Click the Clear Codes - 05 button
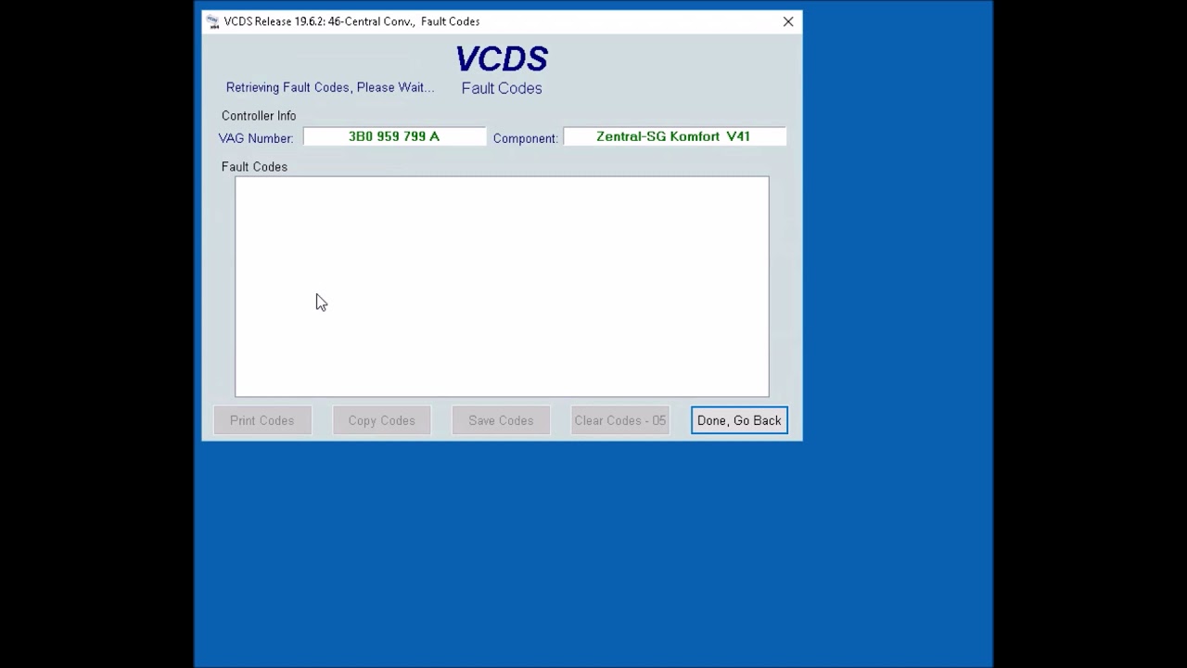 (619, 420)
